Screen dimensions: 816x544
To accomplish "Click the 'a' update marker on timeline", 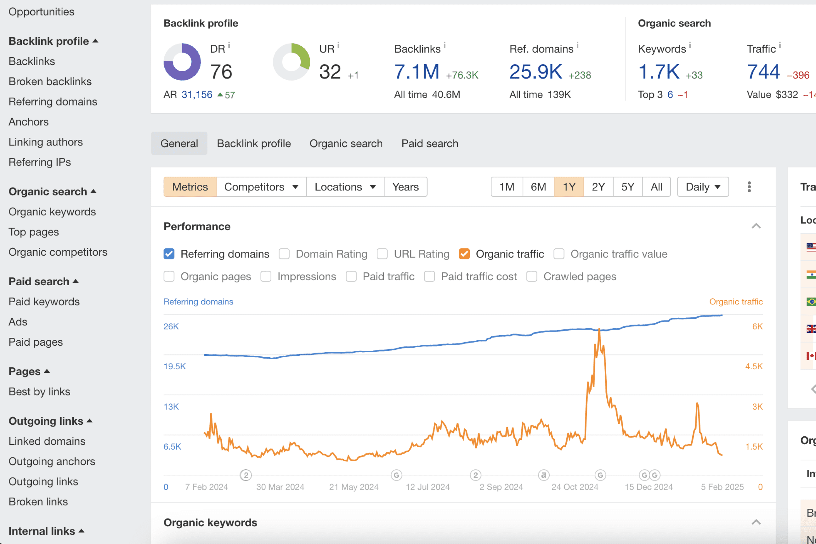I will click(x=544, y=475).
